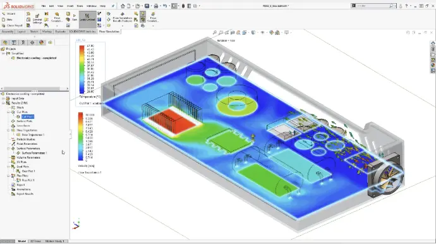Select Goal Plot 1 in the tree

(x=28, y=171)
